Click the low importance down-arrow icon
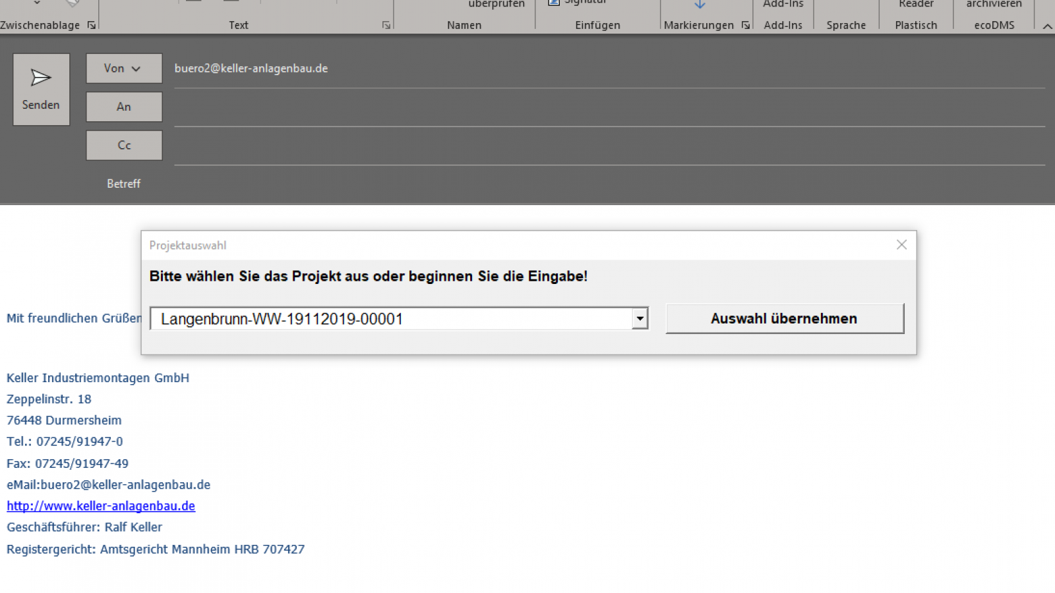This screenshot has height=593, width=1055. 700,5
